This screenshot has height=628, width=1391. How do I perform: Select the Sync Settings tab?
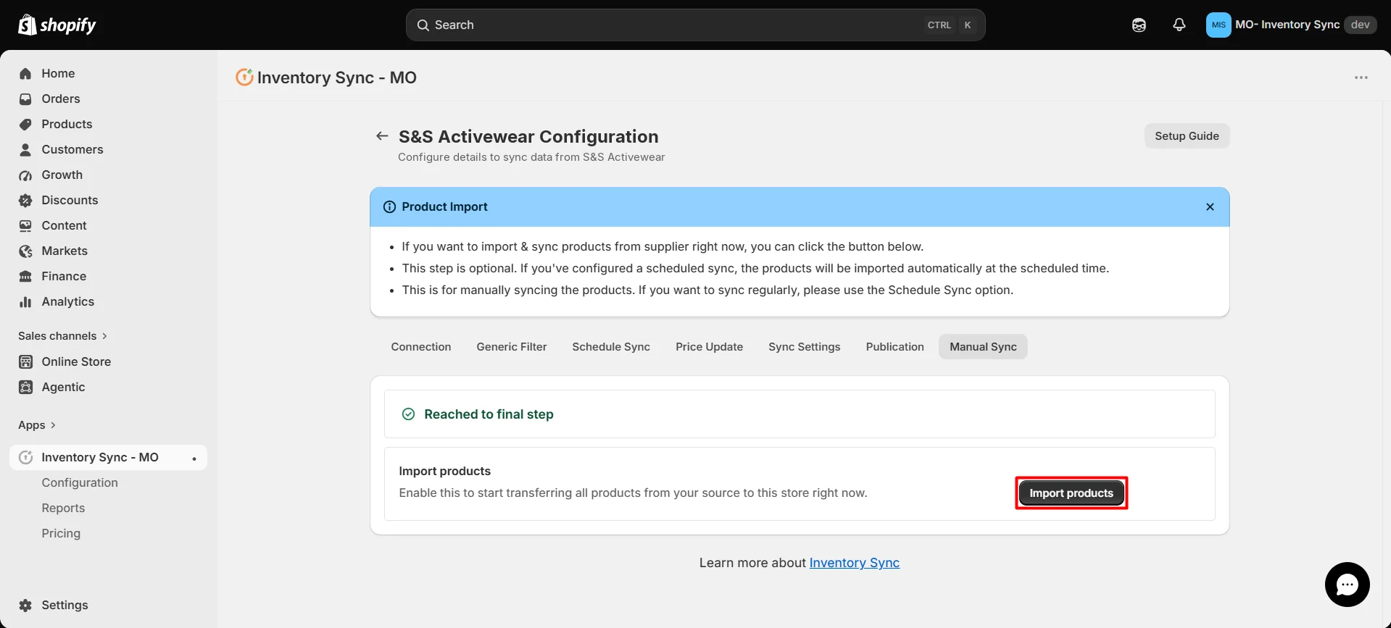pos(805,347)
